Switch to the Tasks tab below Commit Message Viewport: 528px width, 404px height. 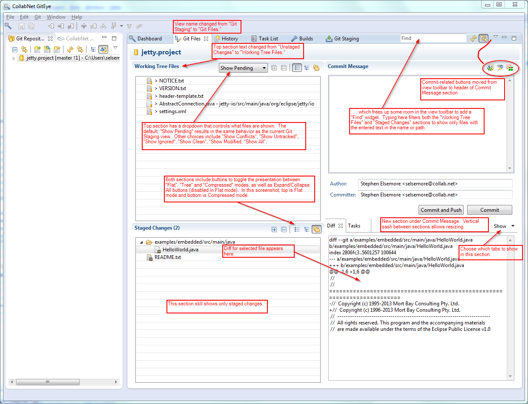tap(354, 226)
